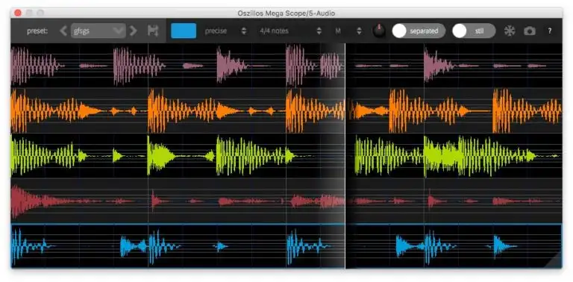Open the gfsgs preset dropdown
This screenshot has height=282, width=573.
pyautogui.click(x=98, y=31)
